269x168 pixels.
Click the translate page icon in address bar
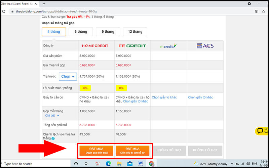click(x=257, y=11)
